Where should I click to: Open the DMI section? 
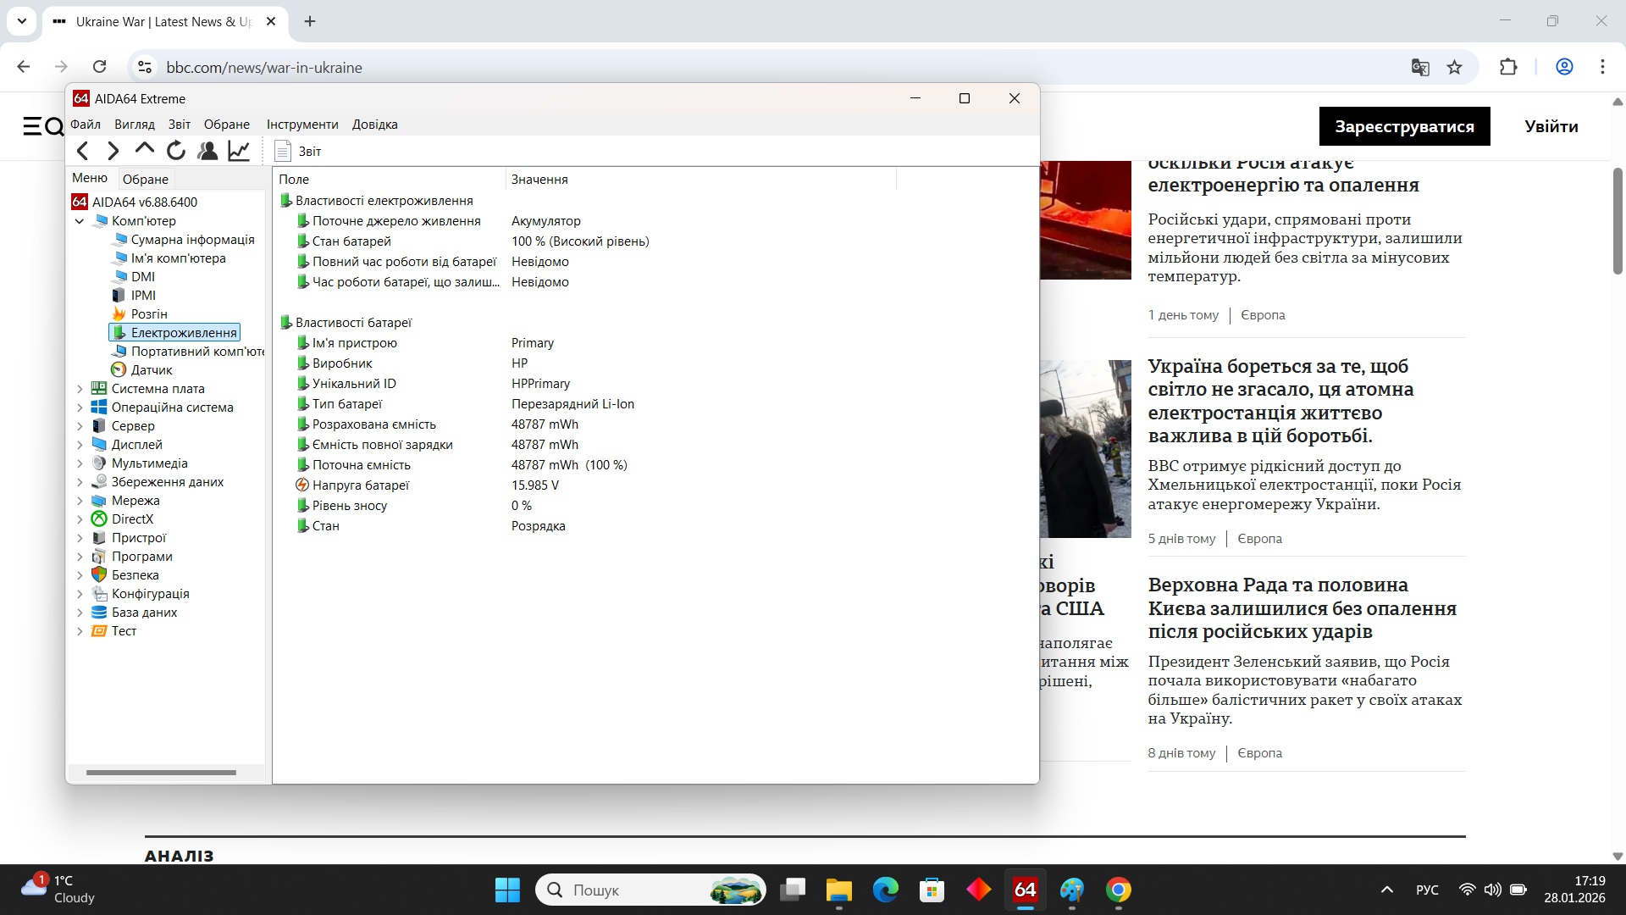point(144,276)
